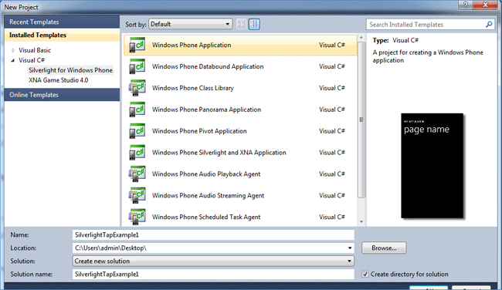This screenshot has width=502, height=290.
Task: Select 'Windows Phone Pivot Application' text
Action: [x=199, y=131]
